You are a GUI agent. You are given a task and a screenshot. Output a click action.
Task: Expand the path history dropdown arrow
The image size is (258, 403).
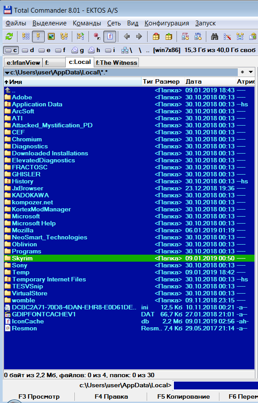click(x=251, y=72)
